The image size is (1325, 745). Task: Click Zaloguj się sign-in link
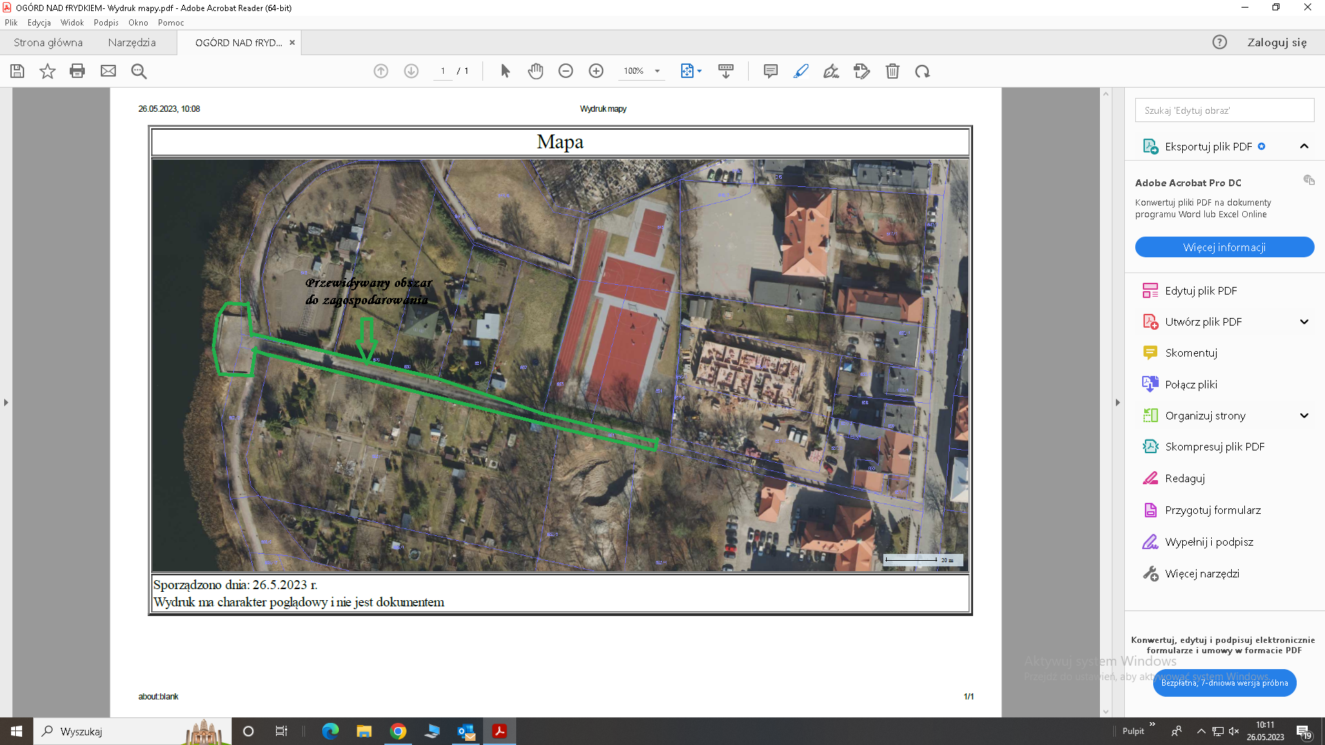point(1277,42)
